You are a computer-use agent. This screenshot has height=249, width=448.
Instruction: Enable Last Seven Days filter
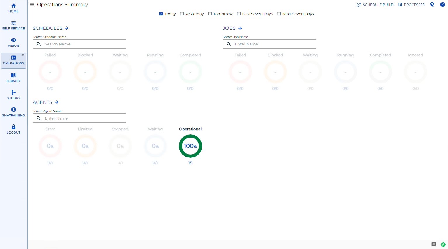239,14
